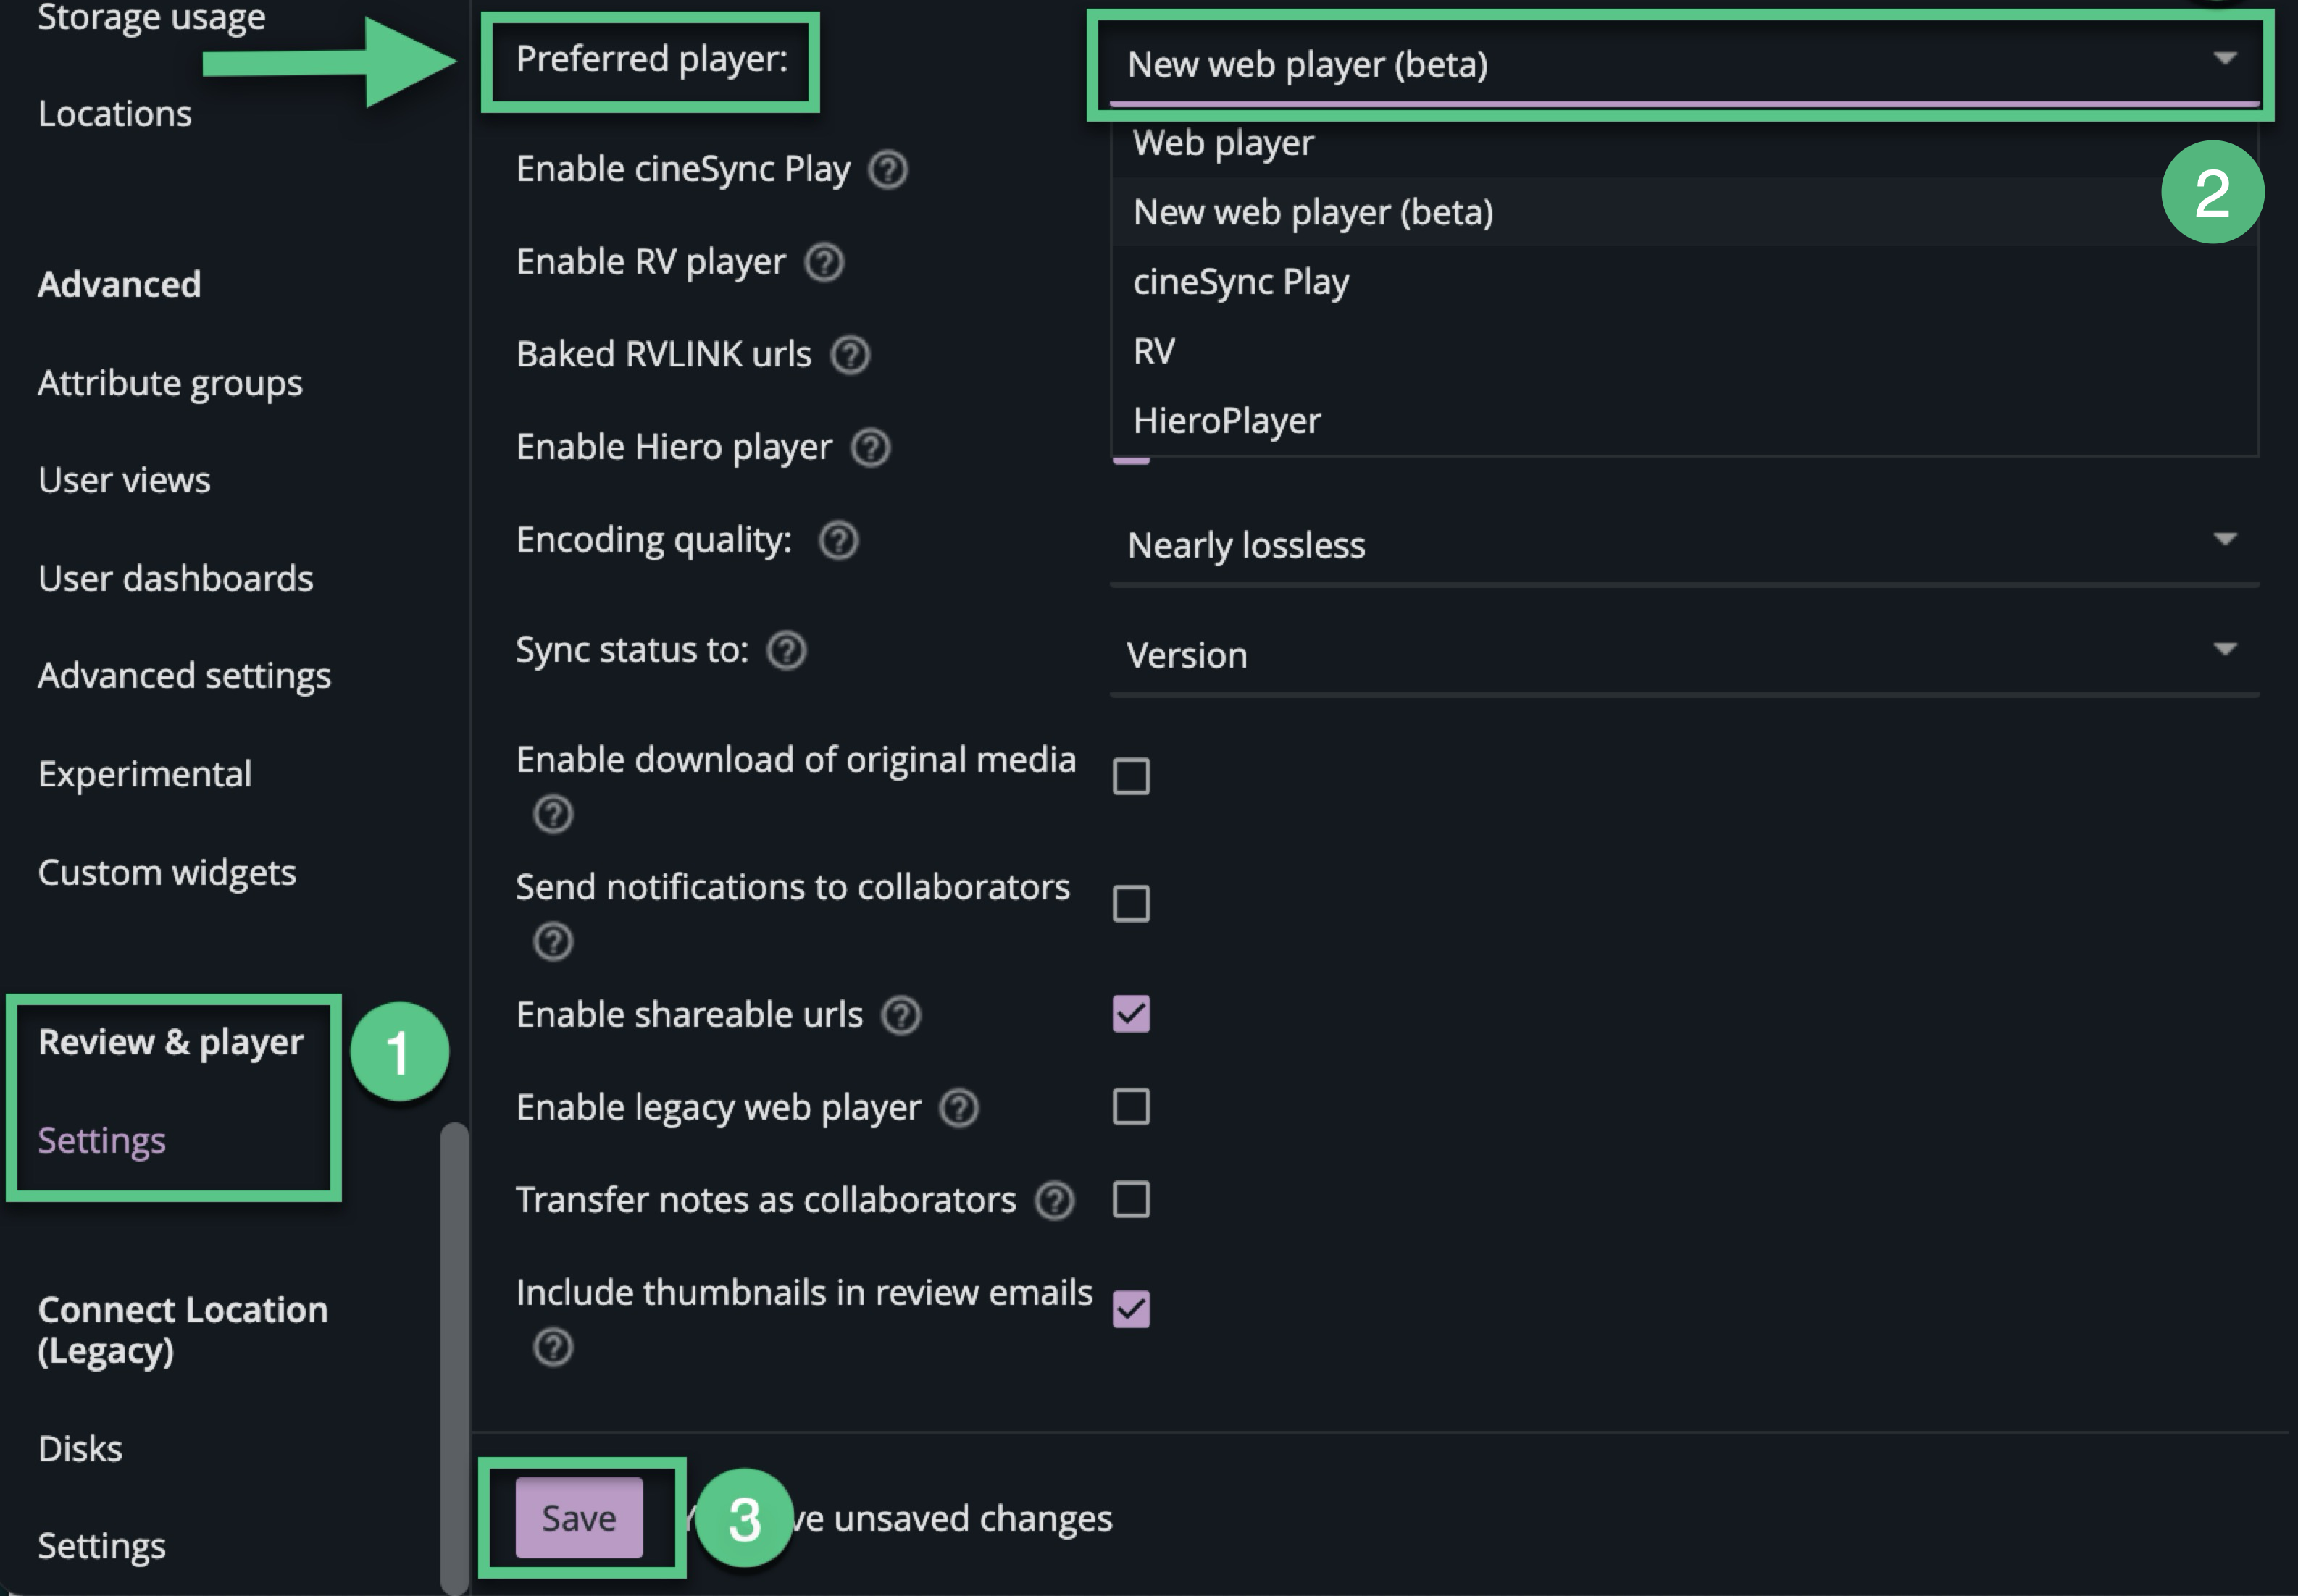Expand the Encoding quality dropdown
Image resolution: width=2298 pixels, height=1596 pixels.
point(1681,546)
